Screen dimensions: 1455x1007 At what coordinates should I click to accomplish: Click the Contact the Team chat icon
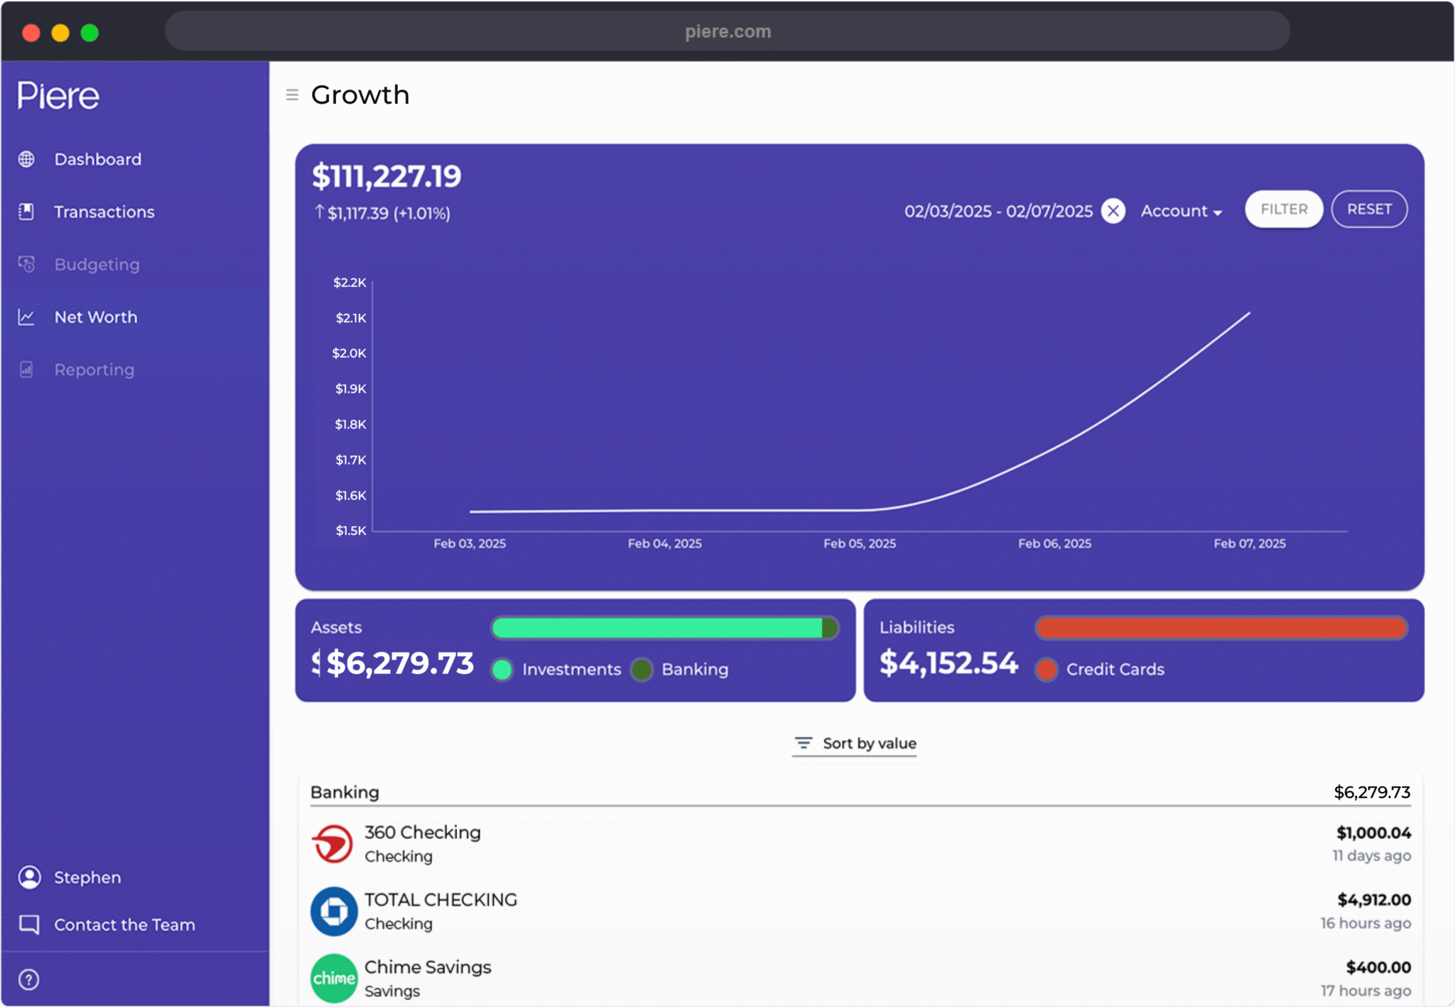point(29,925)
